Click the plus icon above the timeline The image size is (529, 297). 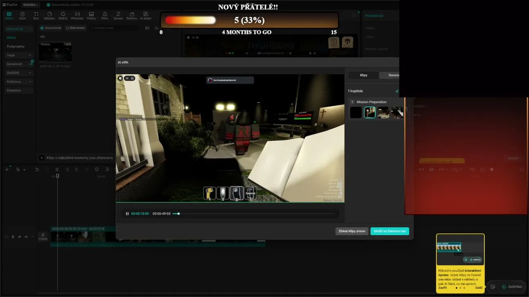7,170
